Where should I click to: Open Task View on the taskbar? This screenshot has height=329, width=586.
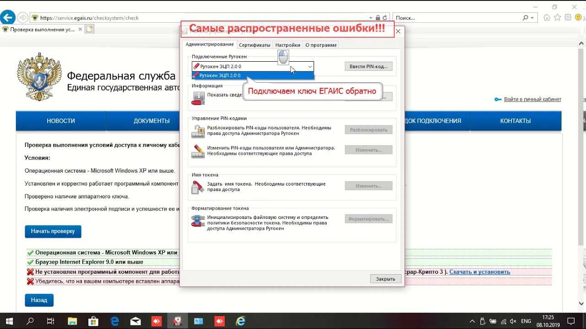click(51, 321)
